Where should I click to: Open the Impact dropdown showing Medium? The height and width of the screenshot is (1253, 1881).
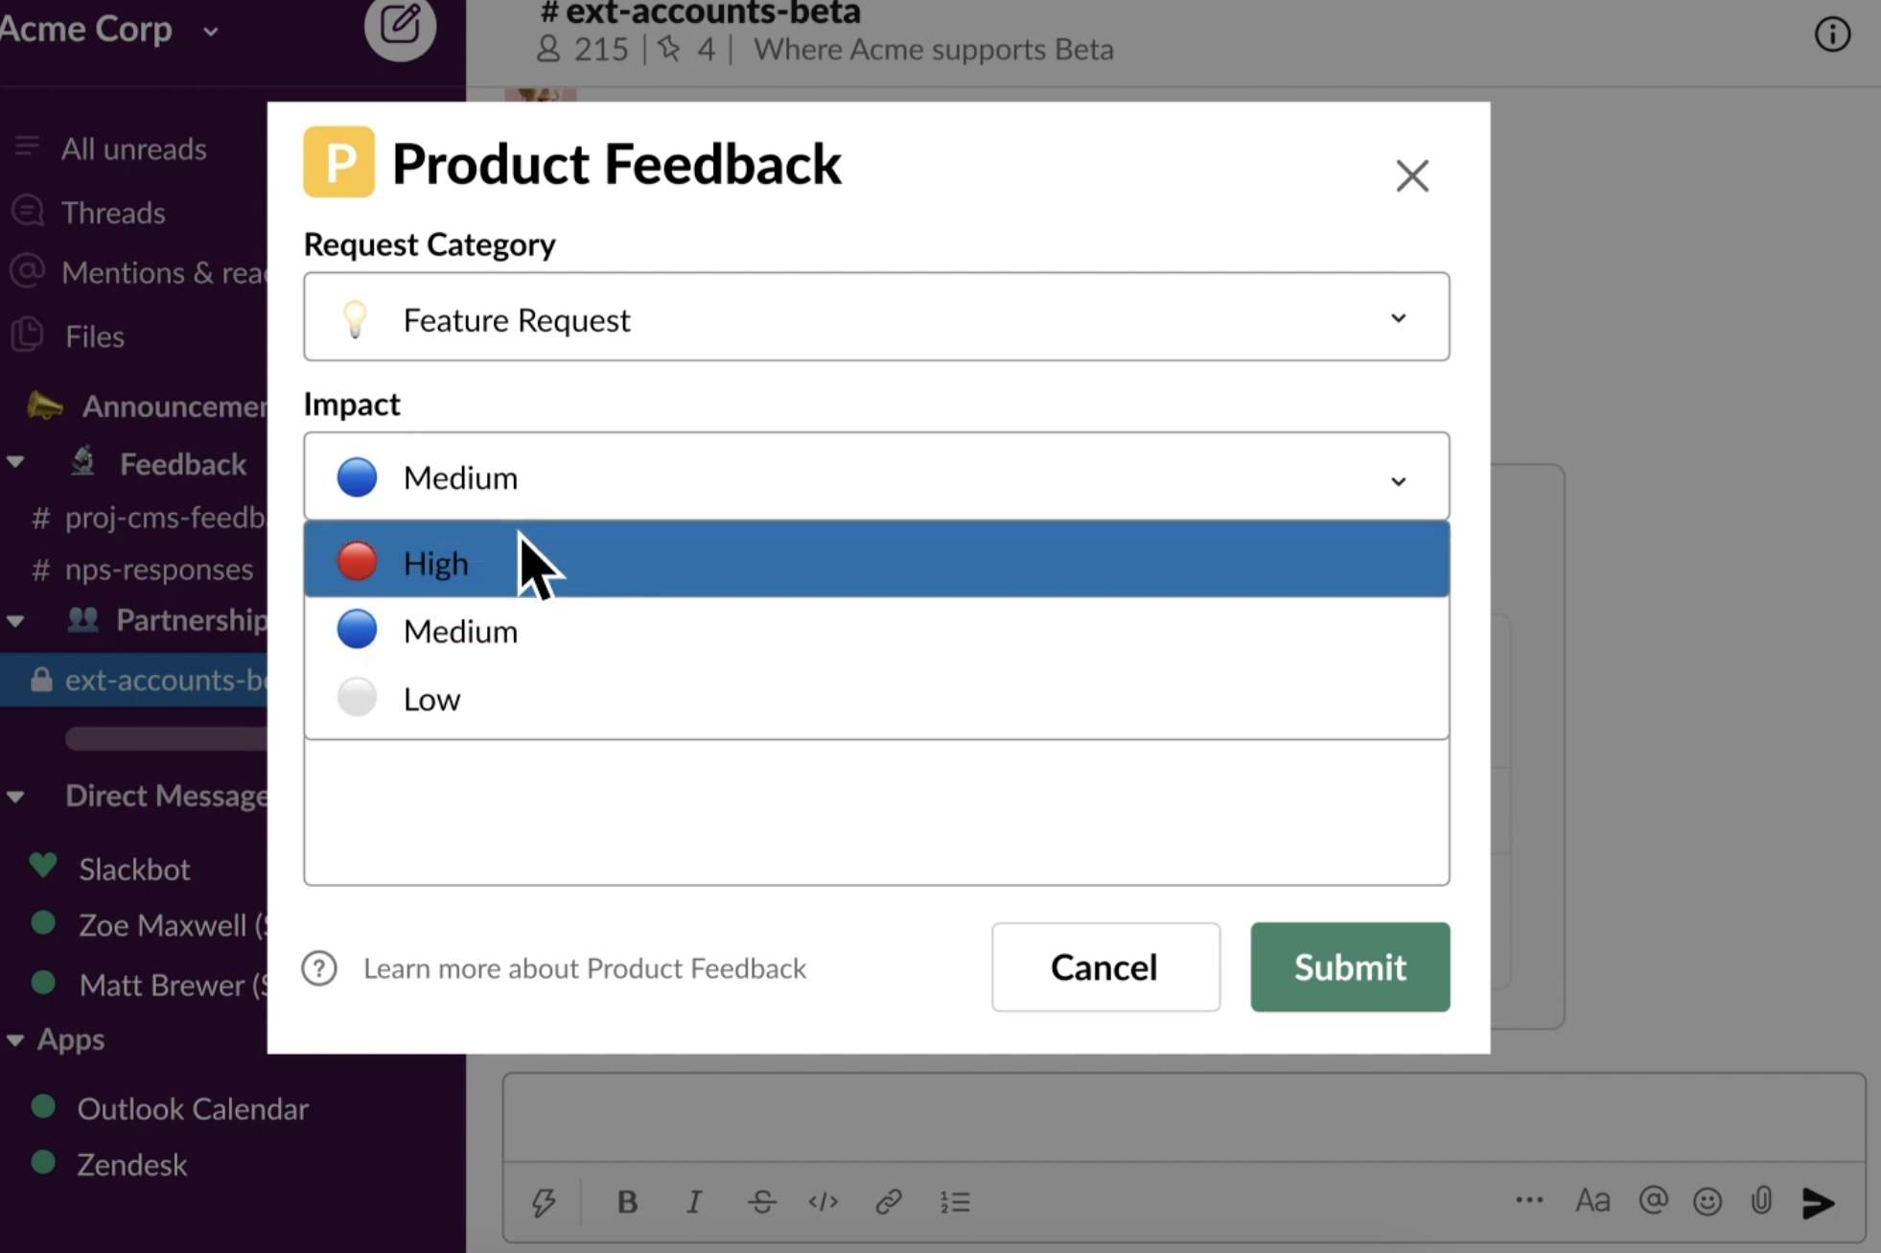click(876, 476)
